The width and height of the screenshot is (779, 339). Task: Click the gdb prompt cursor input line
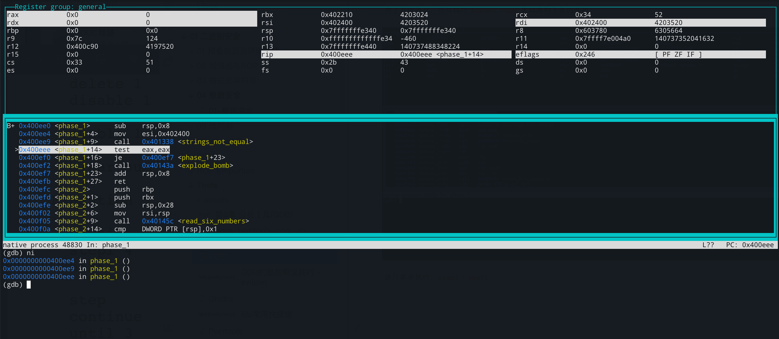pos(29,285)
